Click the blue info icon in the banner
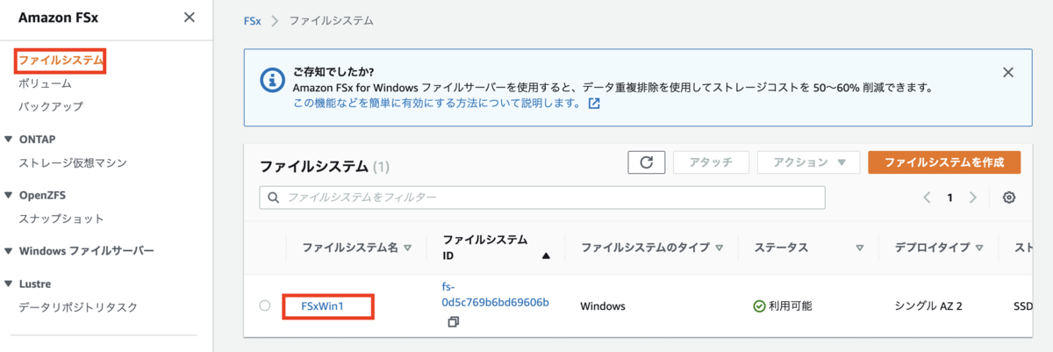This screenshot has width=1053, height=352. point(273,80)
